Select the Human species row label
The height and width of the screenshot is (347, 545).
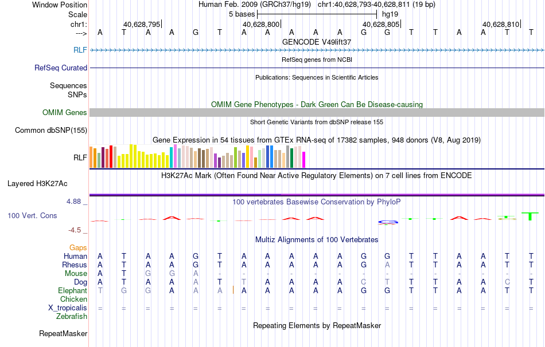pyautogui.click(x=75, y=256)
